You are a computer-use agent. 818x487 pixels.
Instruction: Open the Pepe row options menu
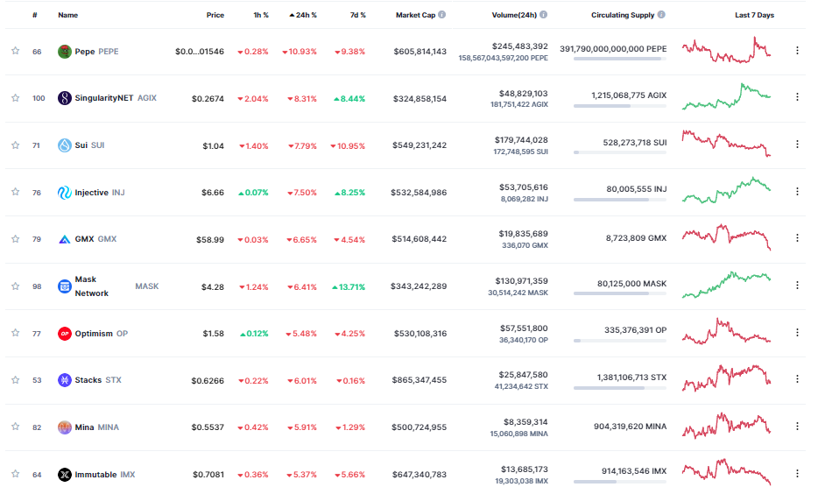(x=797, y=50)
